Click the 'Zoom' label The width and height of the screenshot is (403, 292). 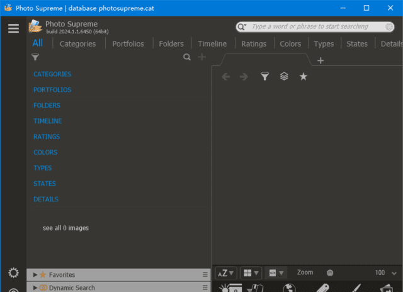(x=305, y=272)
